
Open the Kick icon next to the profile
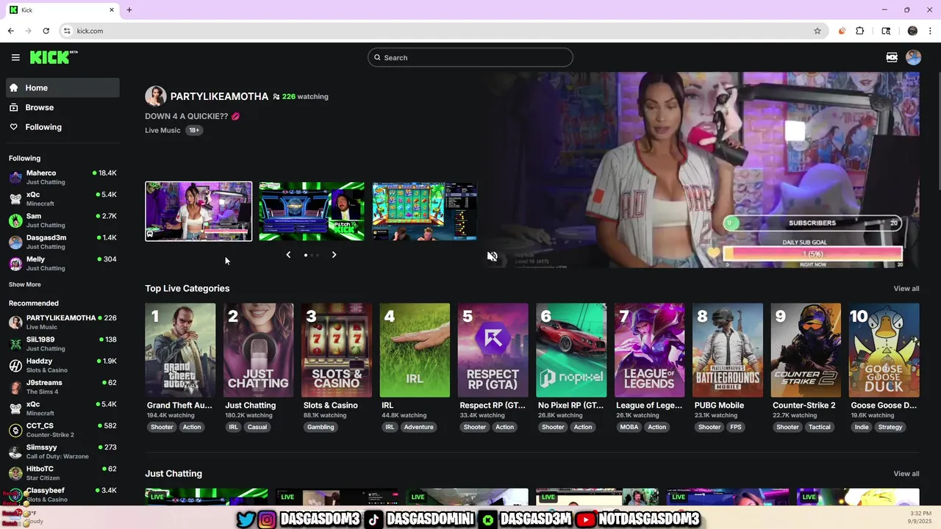tap(892, 57)
